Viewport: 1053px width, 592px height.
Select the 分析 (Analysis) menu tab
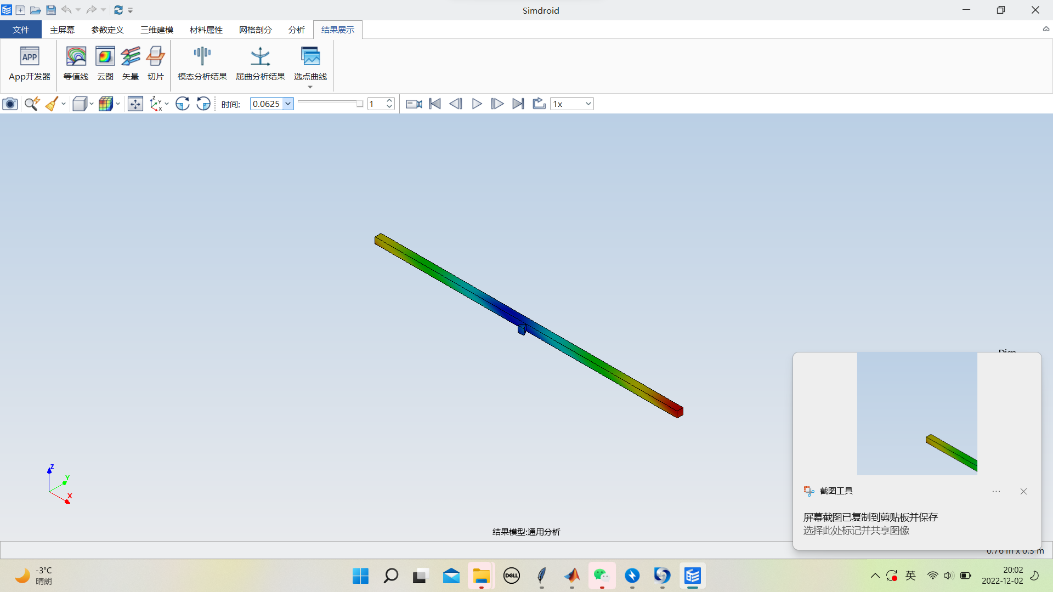coord(297,30)
